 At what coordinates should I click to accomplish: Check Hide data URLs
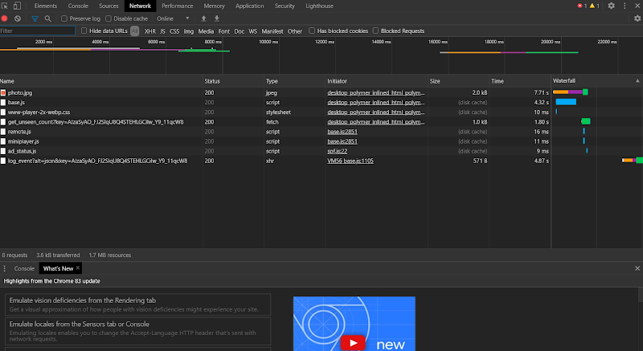pos(84,31)
